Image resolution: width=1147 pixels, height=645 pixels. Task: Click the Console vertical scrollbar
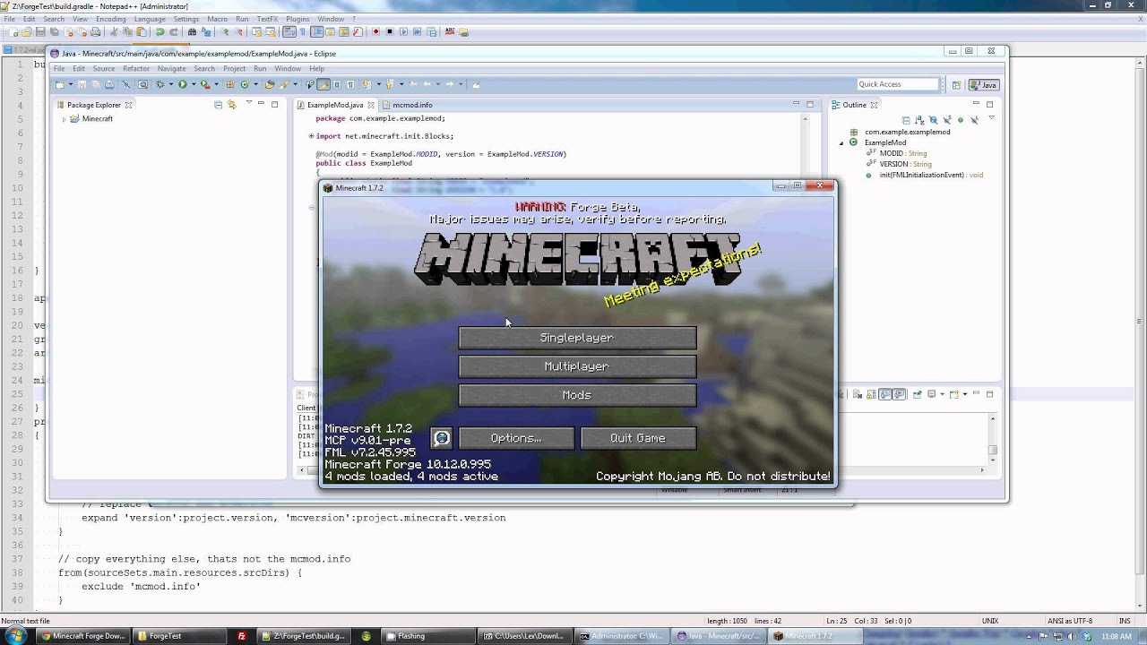[993, 439]
